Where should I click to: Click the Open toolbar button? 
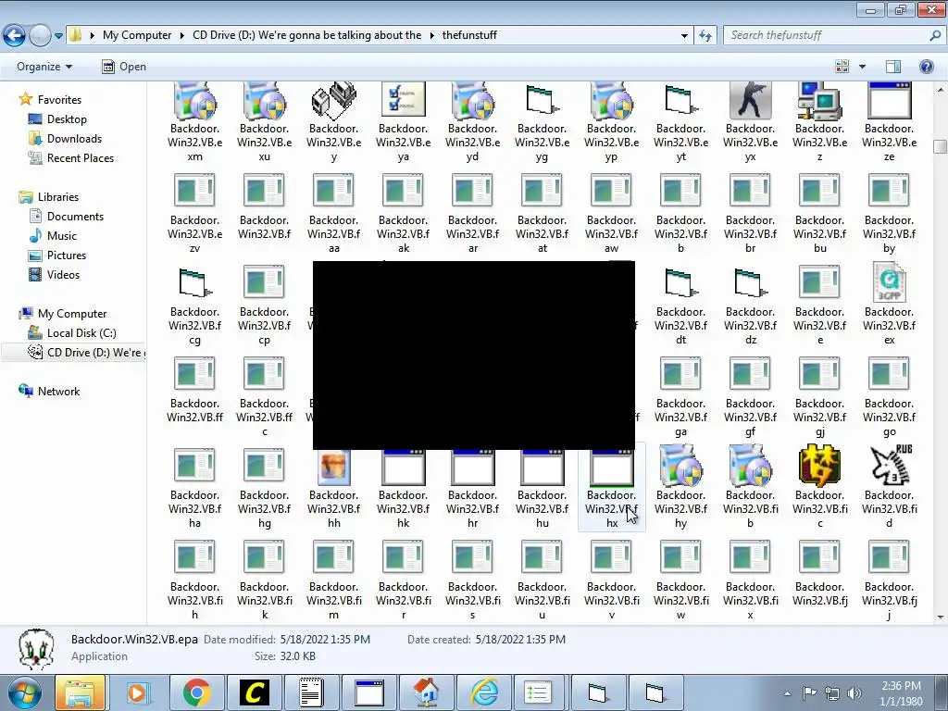(x=124, y=67)
